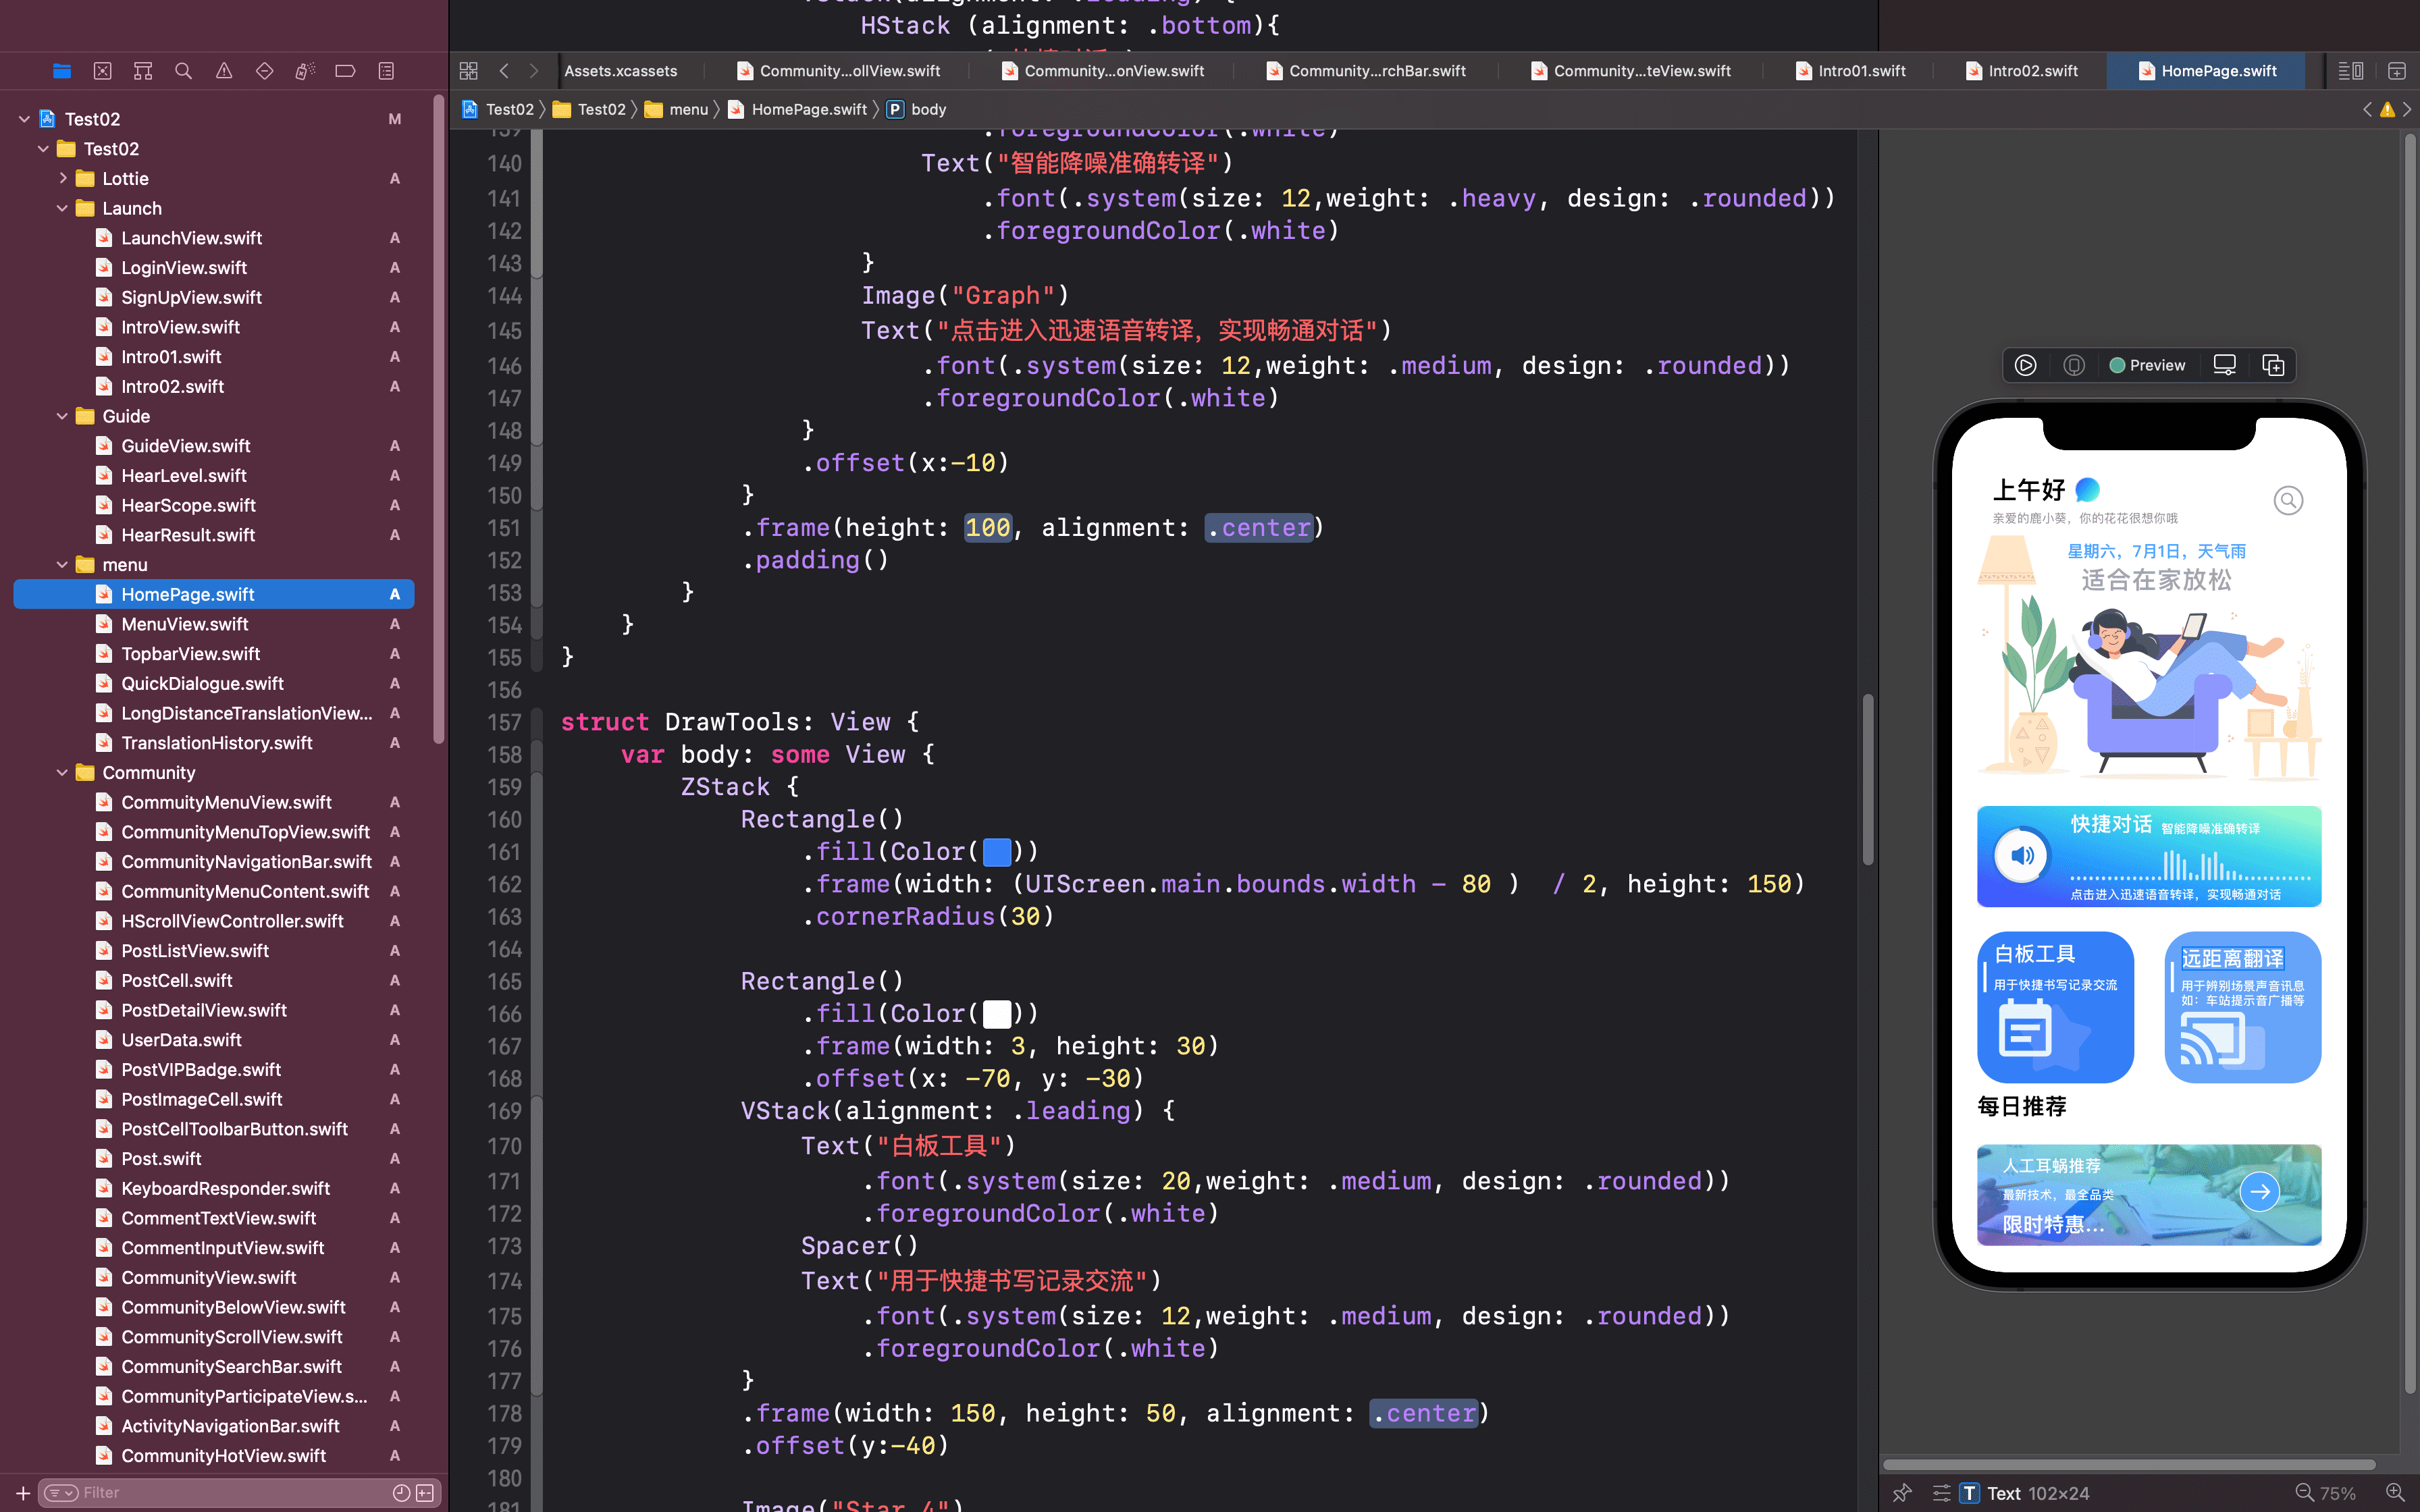Click the blue color swatch in code
Viewport: 2420px width, 1512px height.
click(x=996, y=852)
